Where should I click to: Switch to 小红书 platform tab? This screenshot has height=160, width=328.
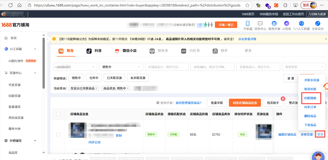[190, 51]
